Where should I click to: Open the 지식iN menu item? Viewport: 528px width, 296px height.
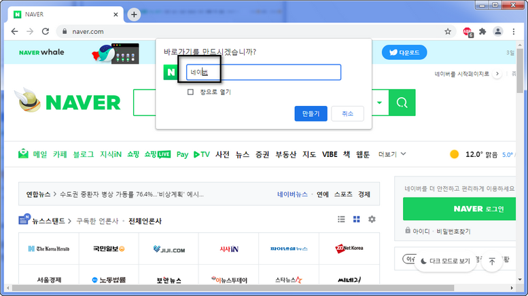tap(111, 154)
